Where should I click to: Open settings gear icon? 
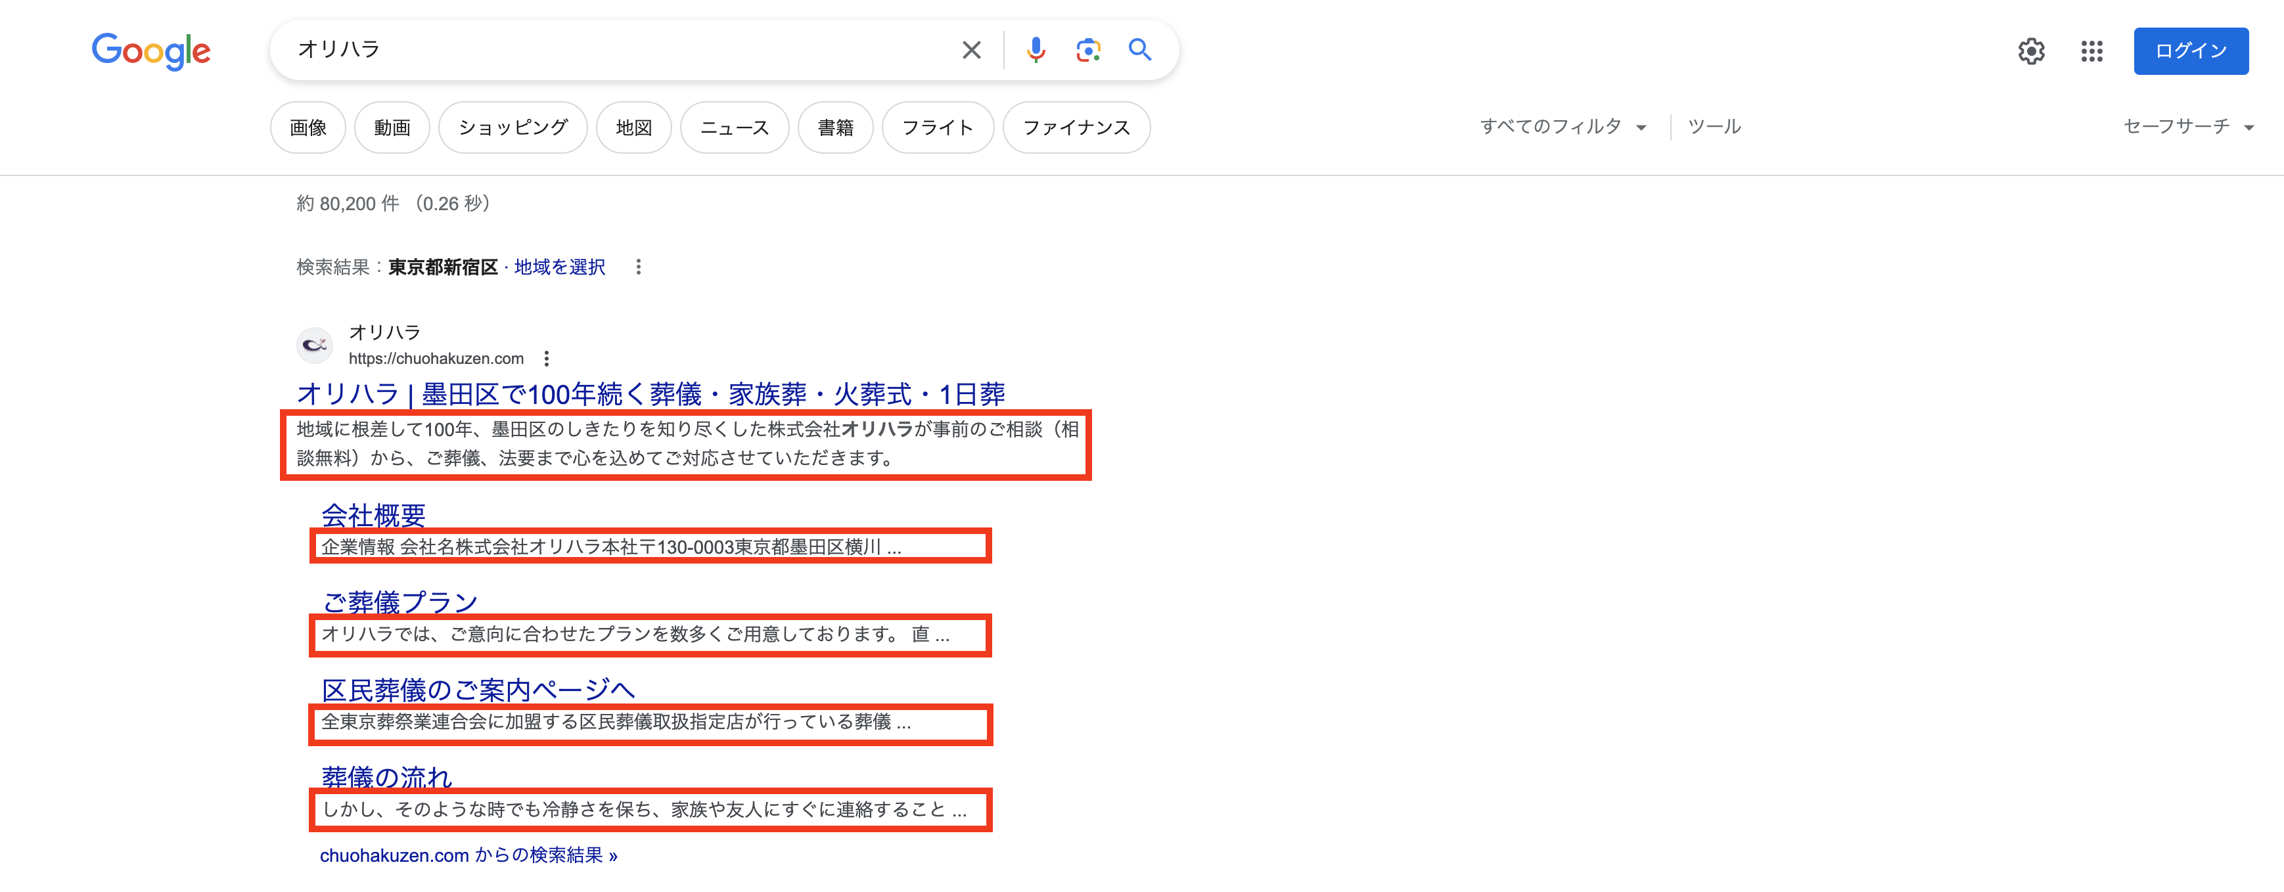pyautogui.click(x=2031, y=51)
